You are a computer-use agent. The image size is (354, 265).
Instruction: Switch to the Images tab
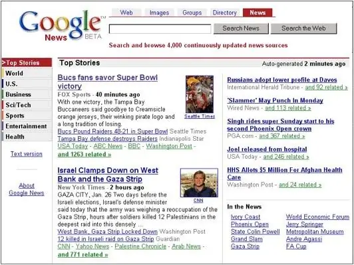(159, 13)
